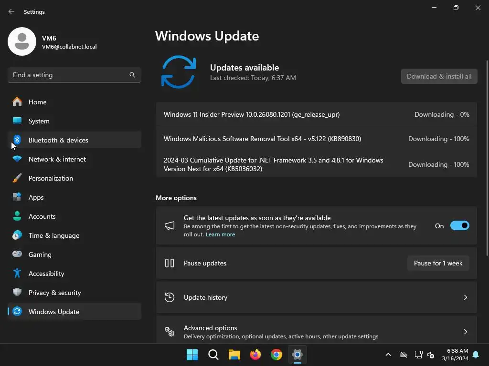Open taskbar Search
Screen dimensions: 489x366
213,355
